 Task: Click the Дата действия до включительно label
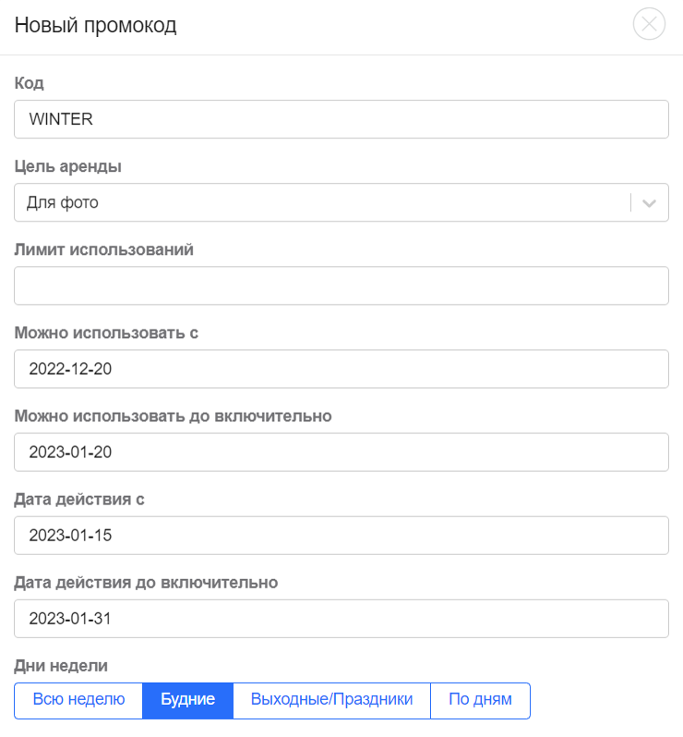tap(146, 583)
